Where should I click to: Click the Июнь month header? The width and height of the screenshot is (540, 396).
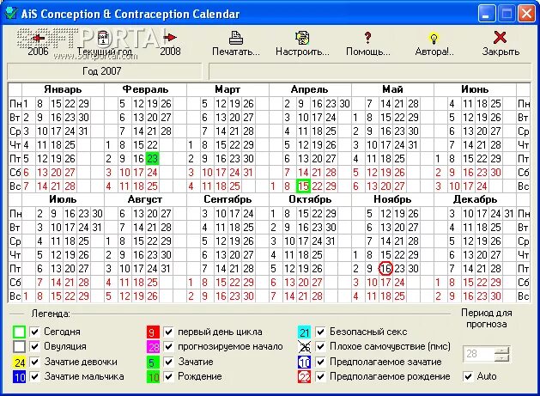tap(475, 89)
